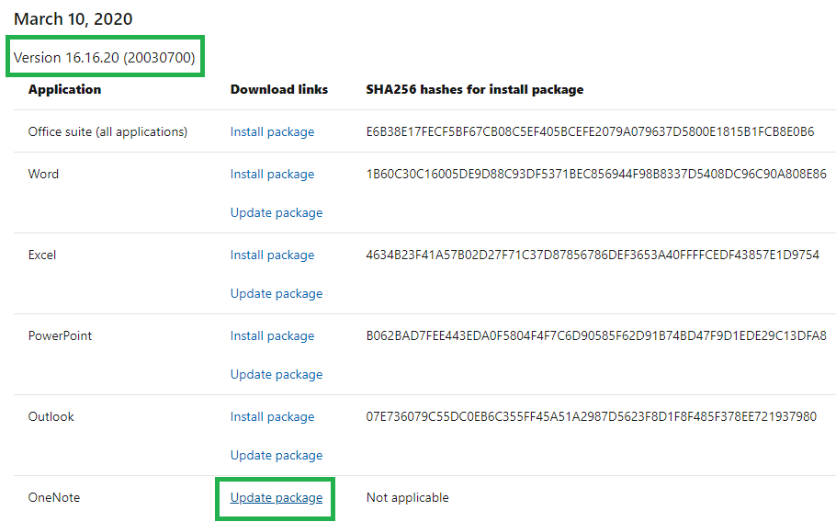Open Outlook Update package link

pos(277,455)
